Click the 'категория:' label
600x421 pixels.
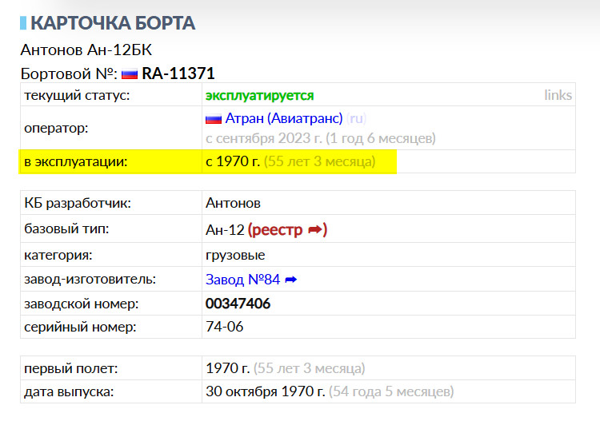tap(58, 255)
